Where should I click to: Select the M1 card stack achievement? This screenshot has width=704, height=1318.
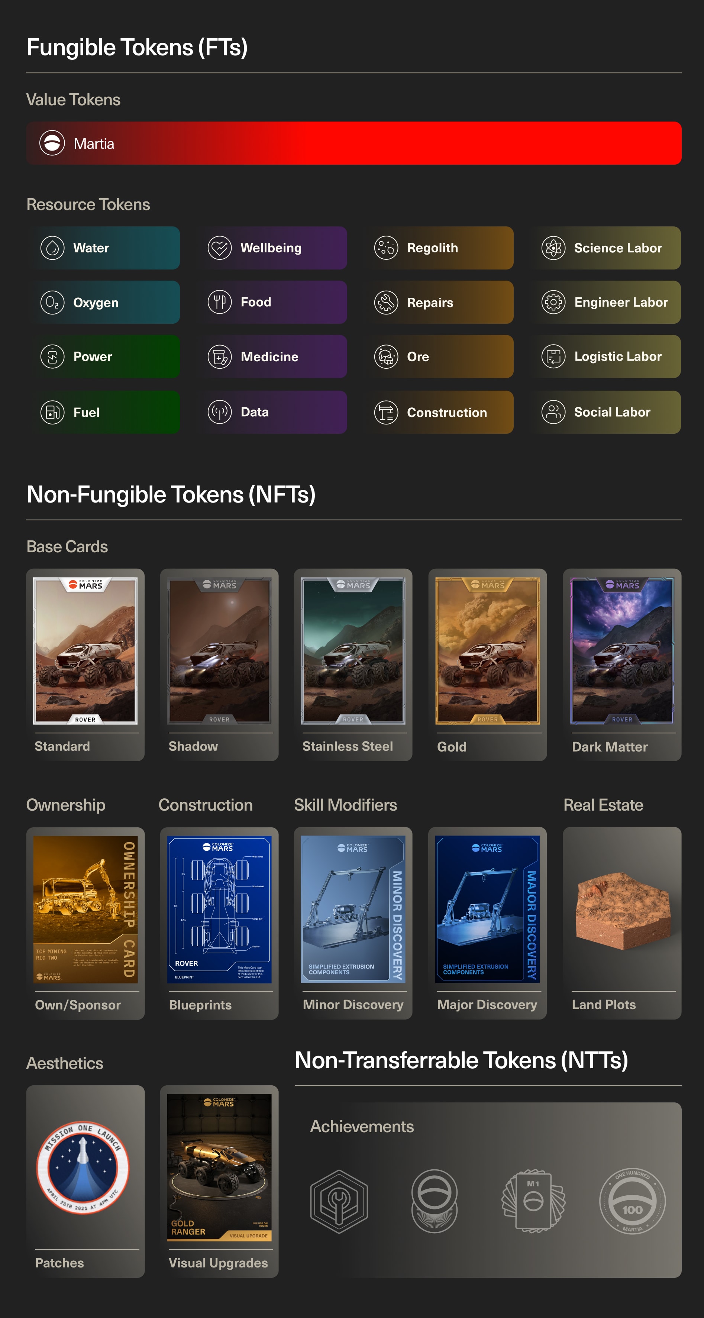point(533,1200)
